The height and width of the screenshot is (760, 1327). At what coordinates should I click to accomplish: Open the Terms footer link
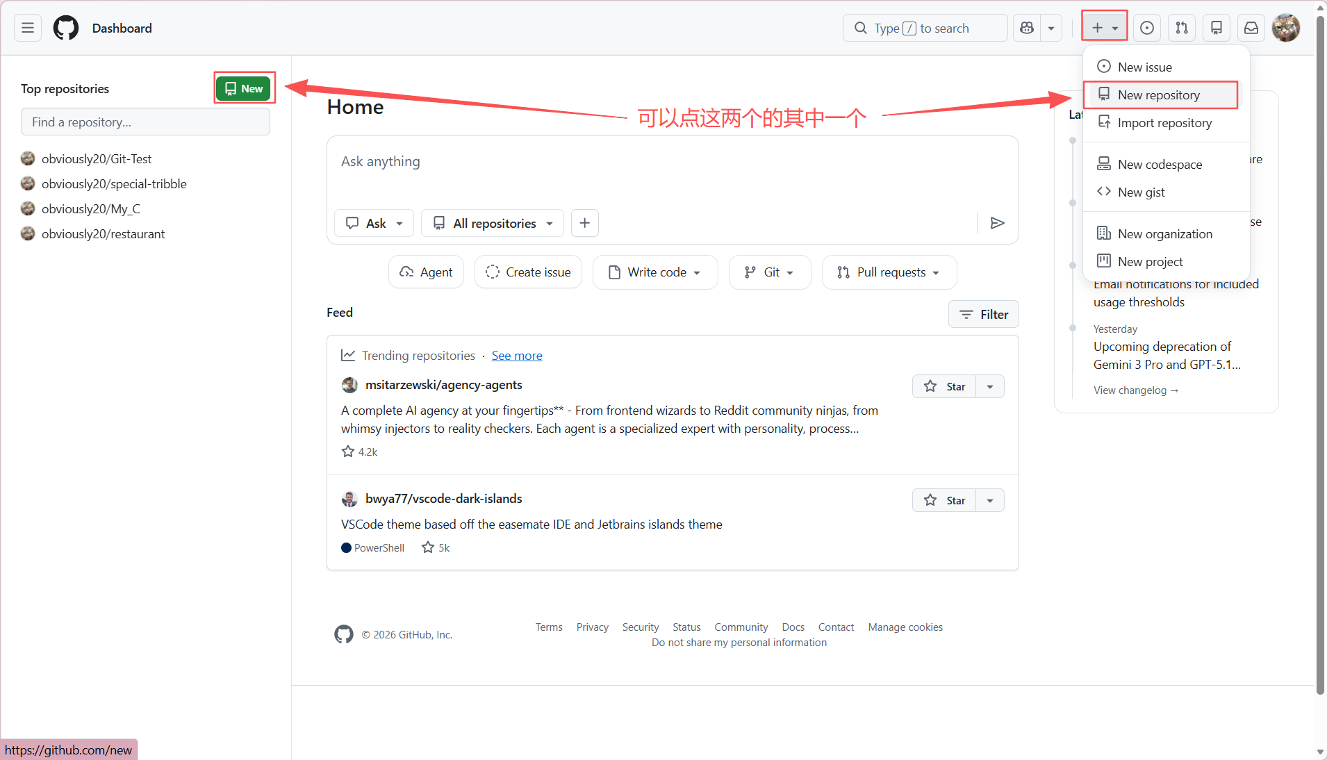[549, 627]
